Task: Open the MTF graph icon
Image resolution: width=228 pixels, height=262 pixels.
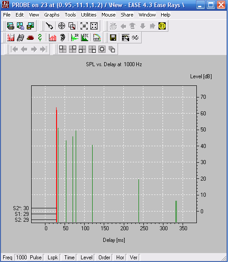Action: pyautogui.click(x=97, y=38)
